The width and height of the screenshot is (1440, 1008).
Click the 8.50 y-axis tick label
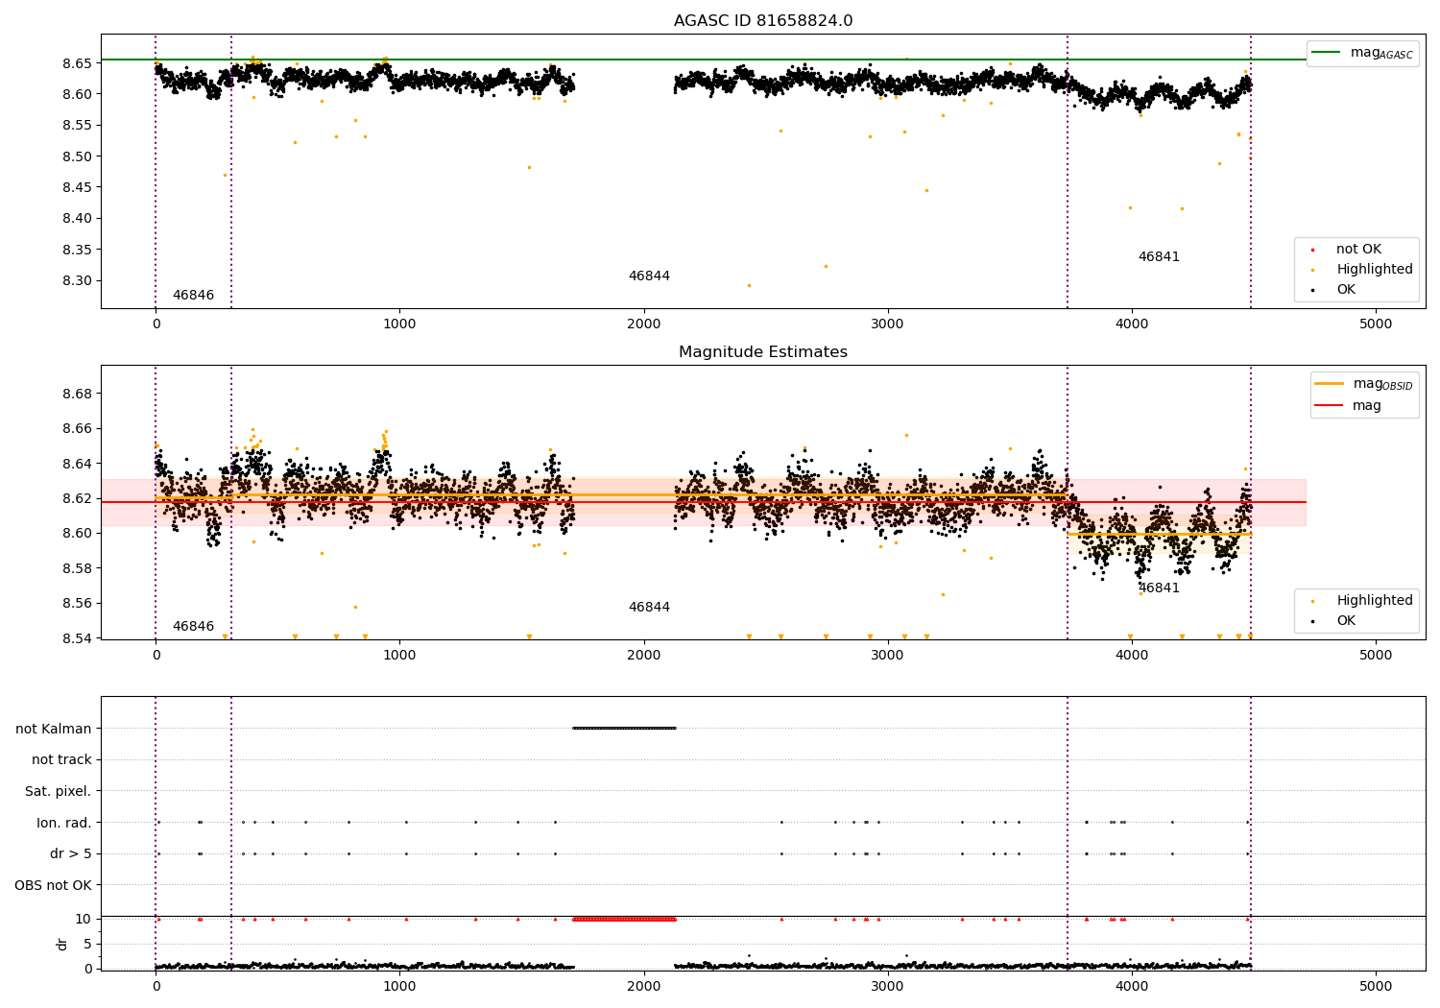coord(78,156)
